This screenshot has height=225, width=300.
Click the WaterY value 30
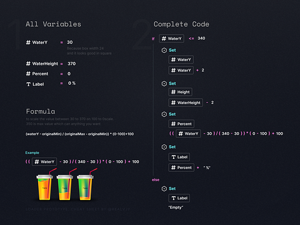point(70,42)
